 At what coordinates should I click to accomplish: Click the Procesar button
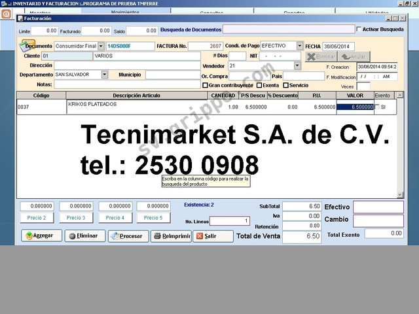pos(128,236)
